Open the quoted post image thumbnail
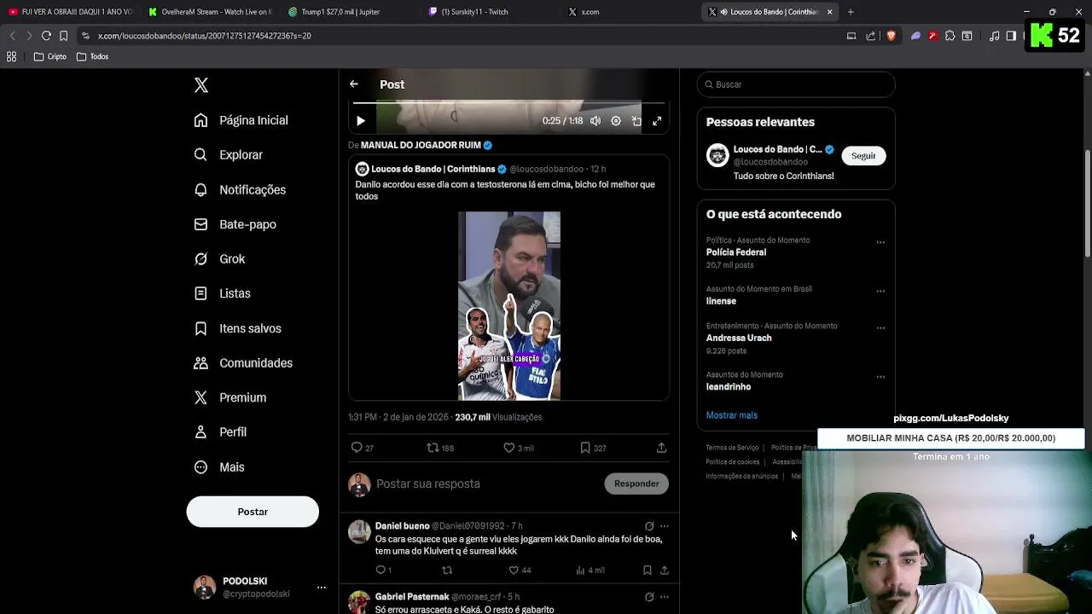 coord(509,305)
